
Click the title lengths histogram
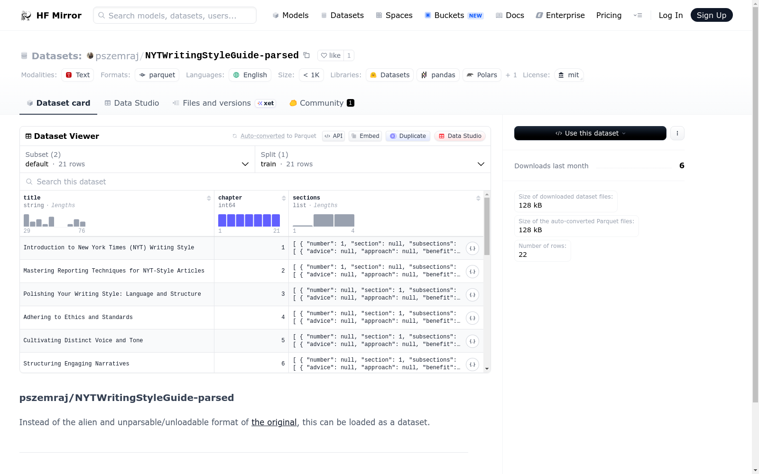pyautogui.click(x=55, y=220)
